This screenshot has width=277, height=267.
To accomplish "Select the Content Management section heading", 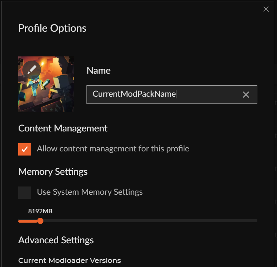I will click(63, 128).
